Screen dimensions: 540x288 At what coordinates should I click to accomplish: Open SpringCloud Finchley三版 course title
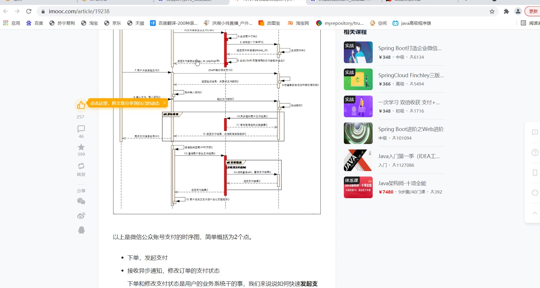pyautogui.click(x=411, y=75)
